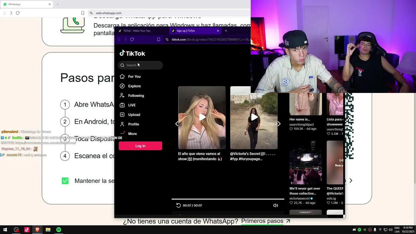Open Brave browser from the taskbar

click(37, 230)
